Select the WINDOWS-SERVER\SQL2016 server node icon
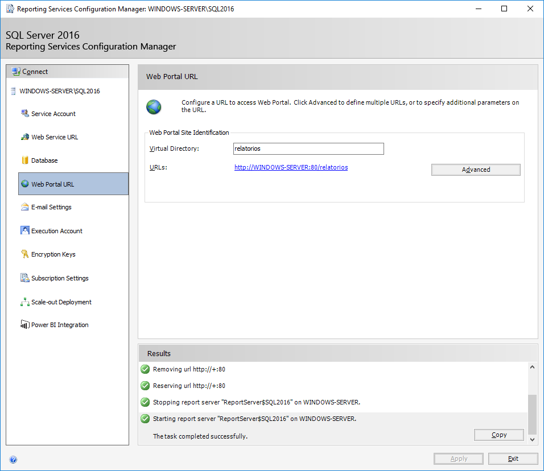Screen dimensions: 544x471 [13, 91]
